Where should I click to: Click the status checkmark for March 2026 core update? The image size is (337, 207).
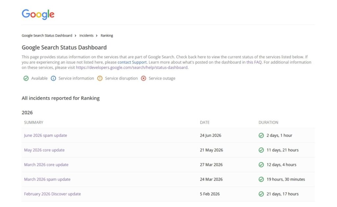click(261, 165)
